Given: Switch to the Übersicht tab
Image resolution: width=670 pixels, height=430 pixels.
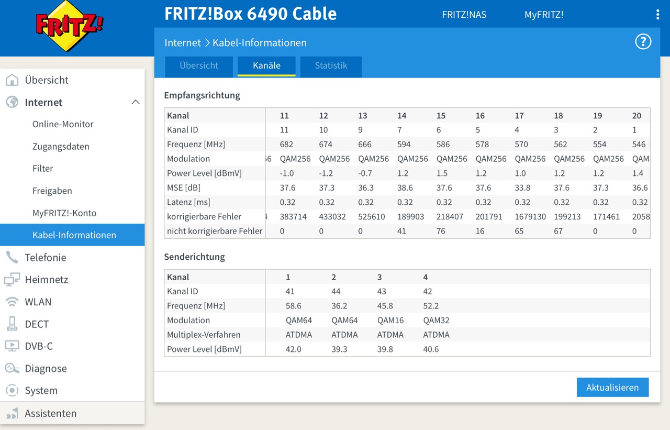Looking at the screenshot, I should pyautogui.click(x=199, y=66).
